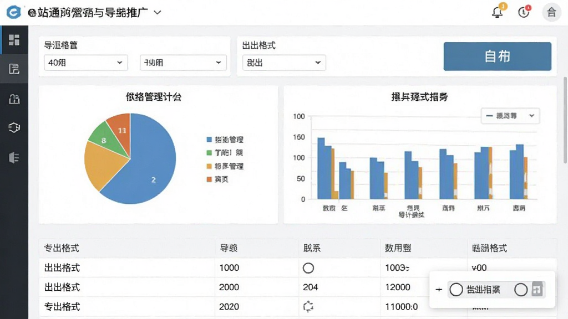The image size is (568, 319).
Task: Click the blue C app logo
Action: pyautogui.click(x=13, y=12)
